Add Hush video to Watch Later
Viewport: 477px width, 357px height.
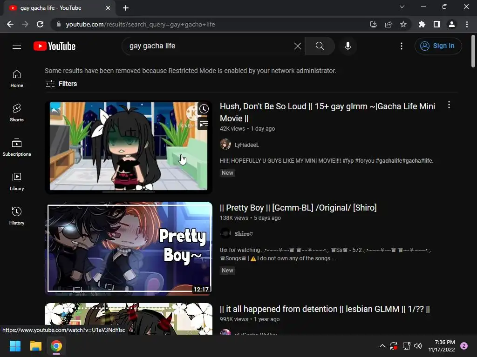pyautogui.click(x=204, y=109)
